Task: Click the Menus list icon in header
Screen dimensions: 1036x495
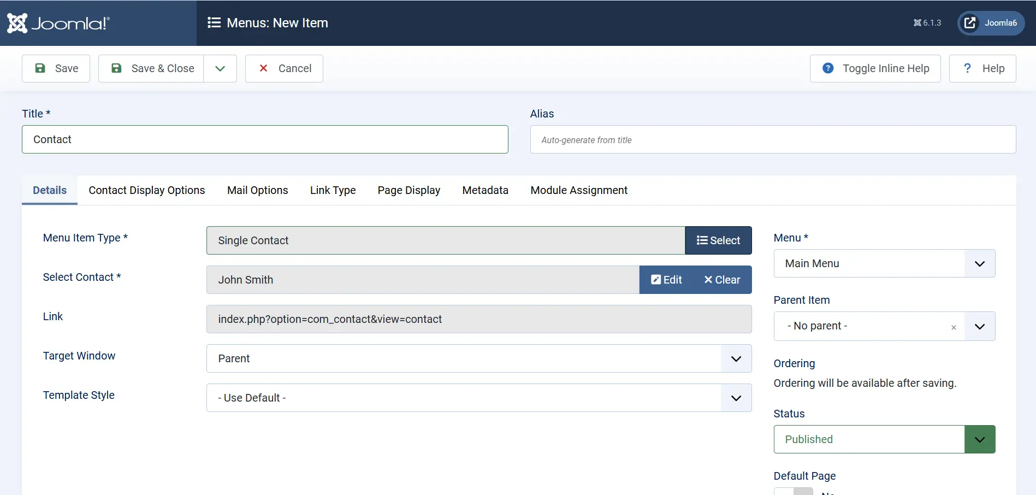Action: point(214,22)
